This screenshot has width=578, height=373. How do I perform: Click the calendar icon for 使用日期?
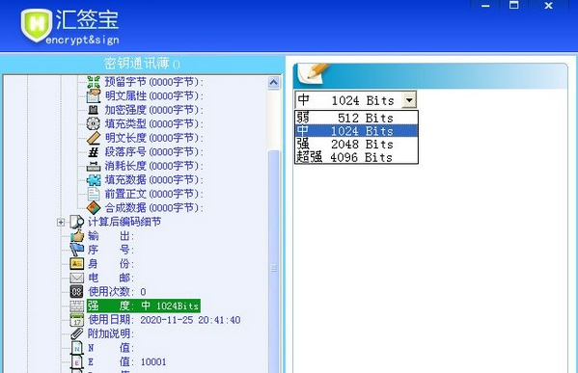pos(76,320)
